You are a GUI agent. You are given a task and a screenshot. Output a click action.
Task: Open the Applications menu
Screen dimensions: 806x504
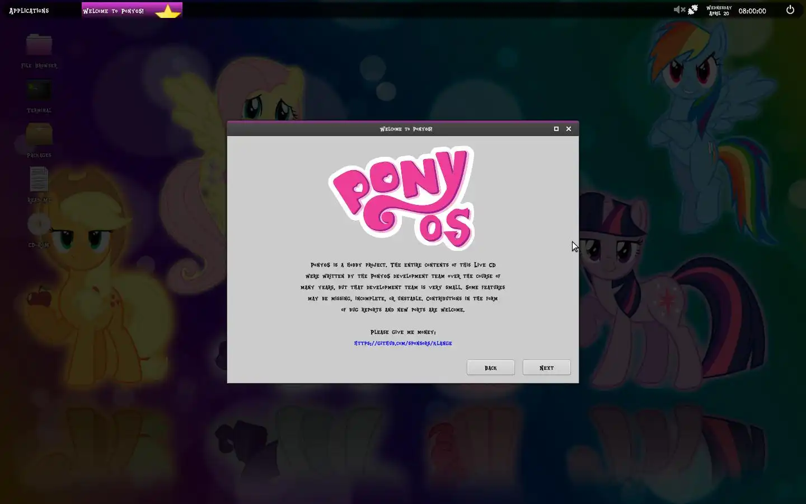click(x=29, y=11)
